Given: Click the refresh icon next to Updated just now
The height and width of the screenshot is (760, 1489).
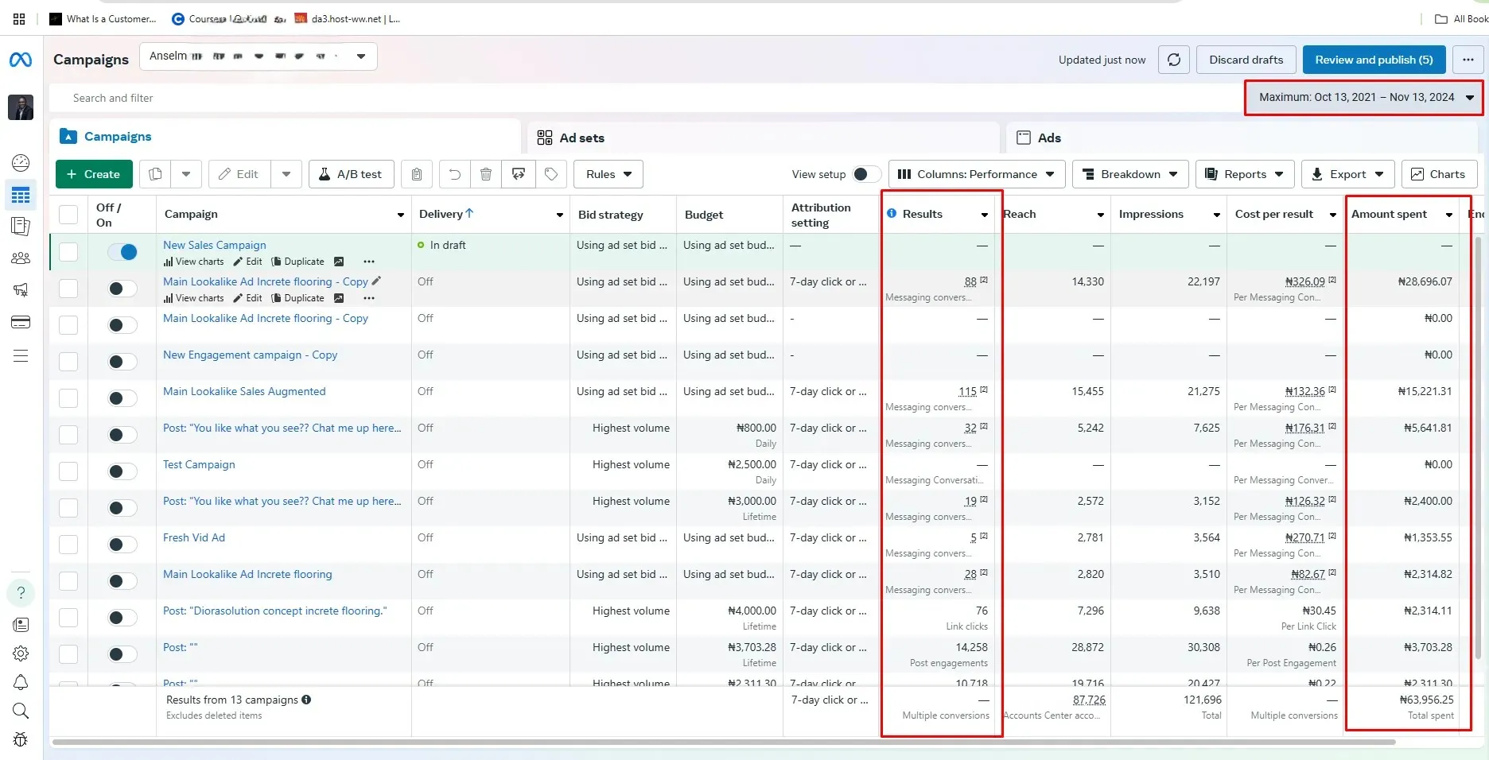Looking at the screenshot, I should 1173,60.
